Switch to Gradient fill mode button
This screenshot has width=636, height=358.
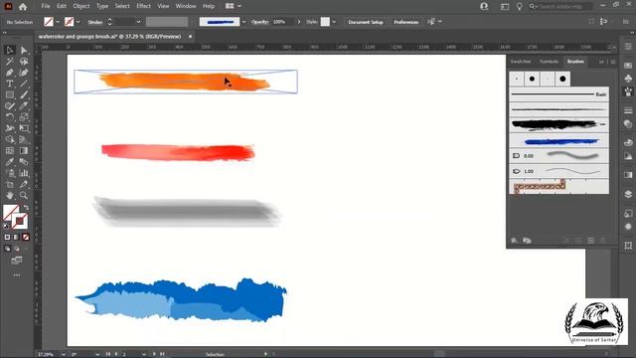(16, 237)
